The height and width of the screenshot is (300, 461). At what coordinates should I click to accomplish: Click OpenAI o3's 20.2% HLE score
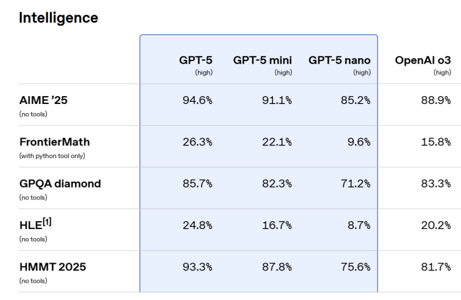(435, 225)
